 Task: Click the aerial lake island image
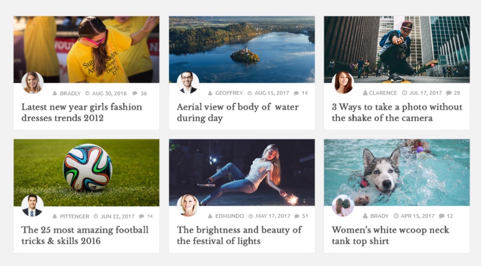click(242, 50)
